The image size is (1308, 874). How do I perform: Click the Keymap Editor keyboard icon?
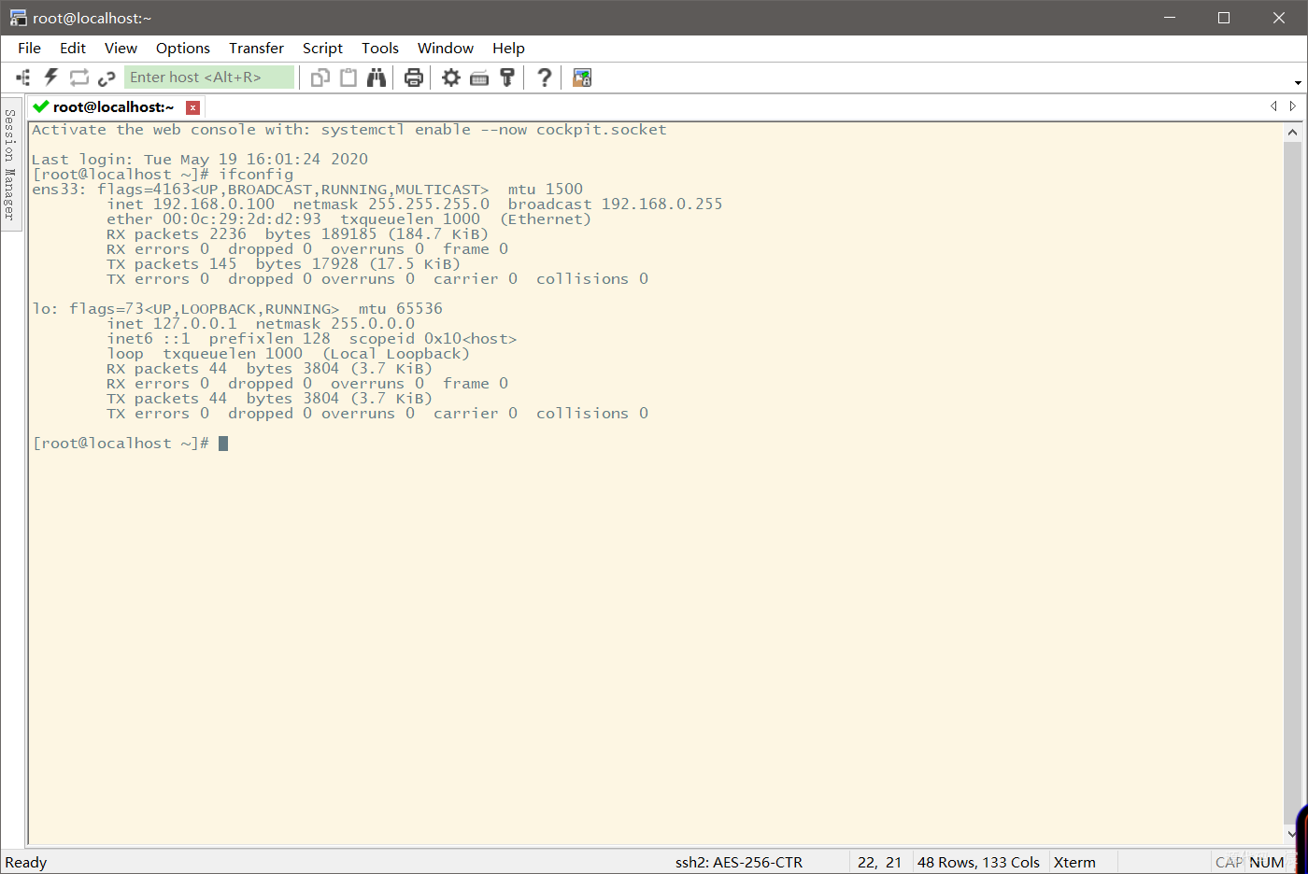(x=479, y=78)
